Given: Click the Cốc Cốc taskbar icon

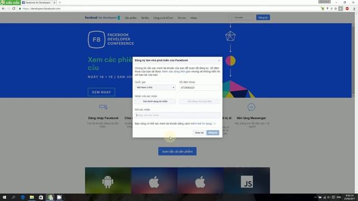Looking at the screenshot, I should (50, 197).
